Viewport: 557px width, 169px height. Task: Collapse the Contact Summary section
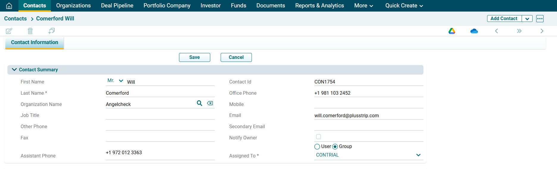point(14,70)
